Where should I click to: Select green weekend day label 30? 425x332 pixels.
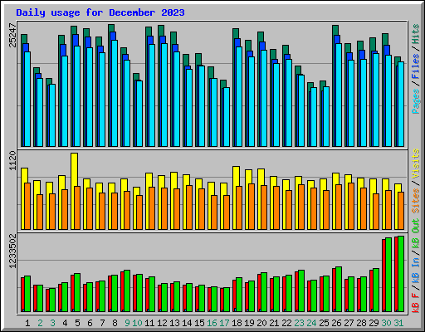(x=386, y=323)
